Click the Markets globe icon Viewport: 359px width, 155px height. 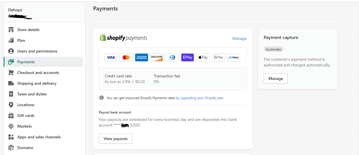click(11, 126)
